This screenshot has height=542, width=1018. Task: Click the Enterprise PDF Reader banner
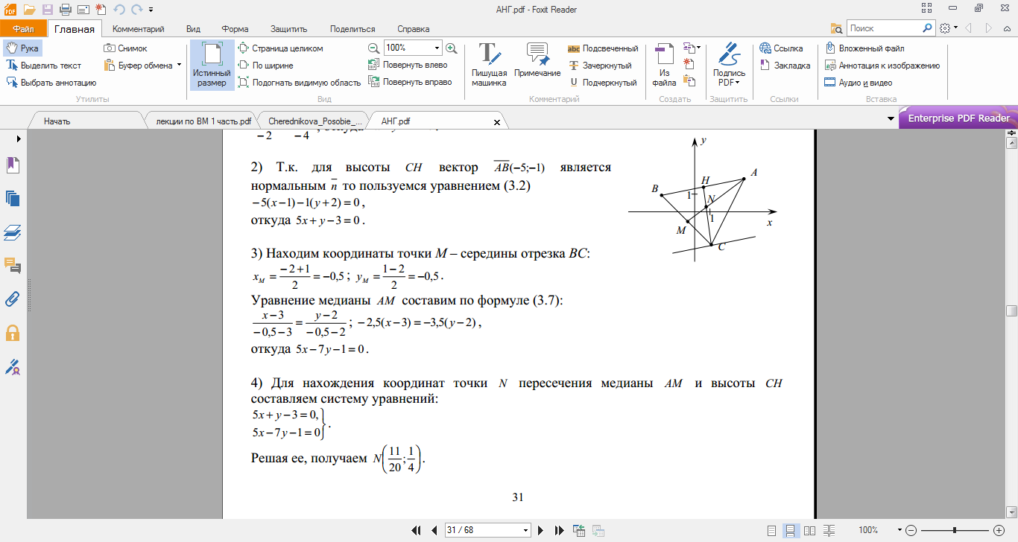pos(958,118)
